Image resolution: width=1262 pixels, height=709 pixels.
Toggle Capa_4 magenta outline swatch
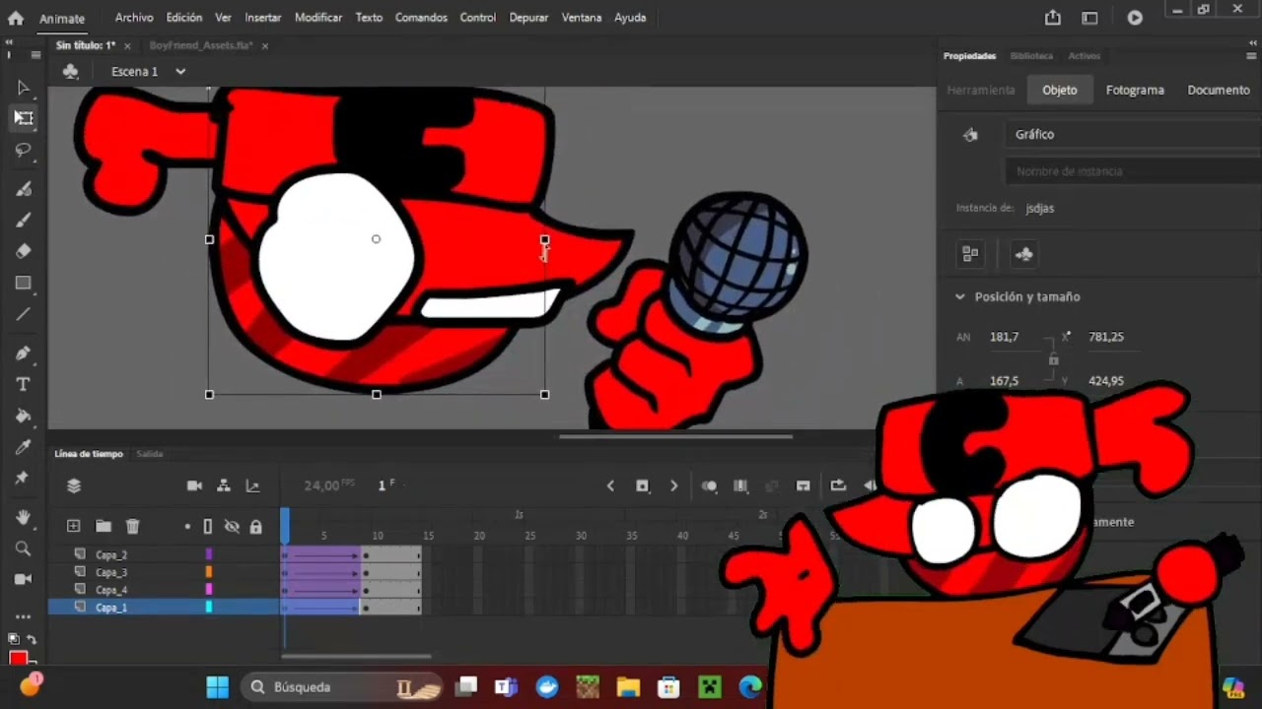[x=208, y=590]
